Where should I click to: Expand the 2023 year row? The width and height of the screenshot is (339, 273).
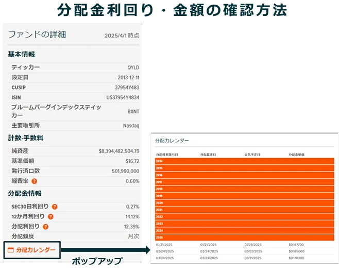(x=245, y=224)
